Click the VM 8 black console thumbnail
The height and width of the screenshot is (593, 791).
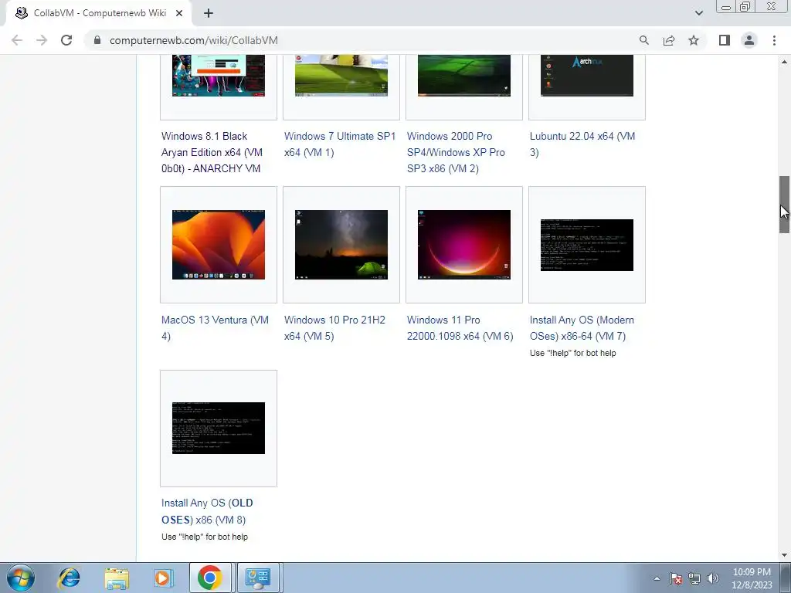pos(219,428)
